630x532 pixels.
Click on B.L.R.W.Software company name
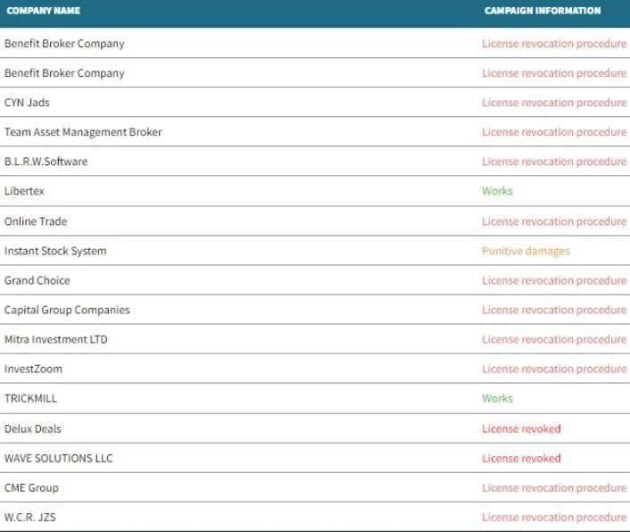click(46, 162)
